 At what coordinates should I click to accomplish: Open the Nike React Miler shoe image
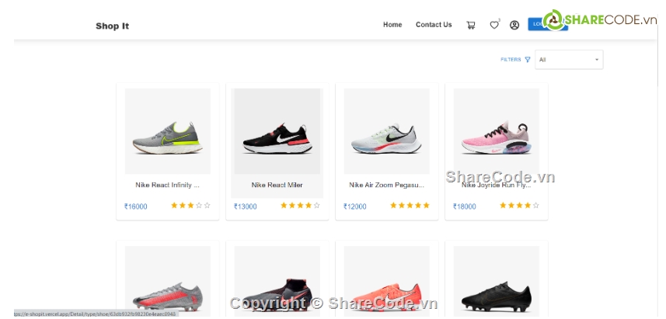click(277, 131)
